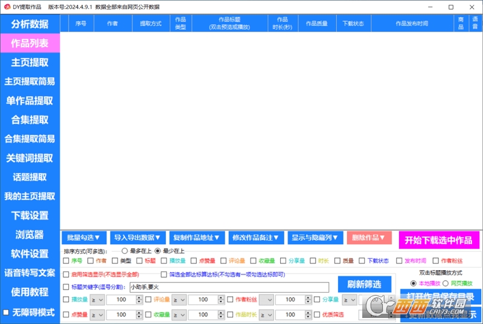Enable the 启用筛选显示 checkbox
The image size is (483, 324).
pos(66,274)
